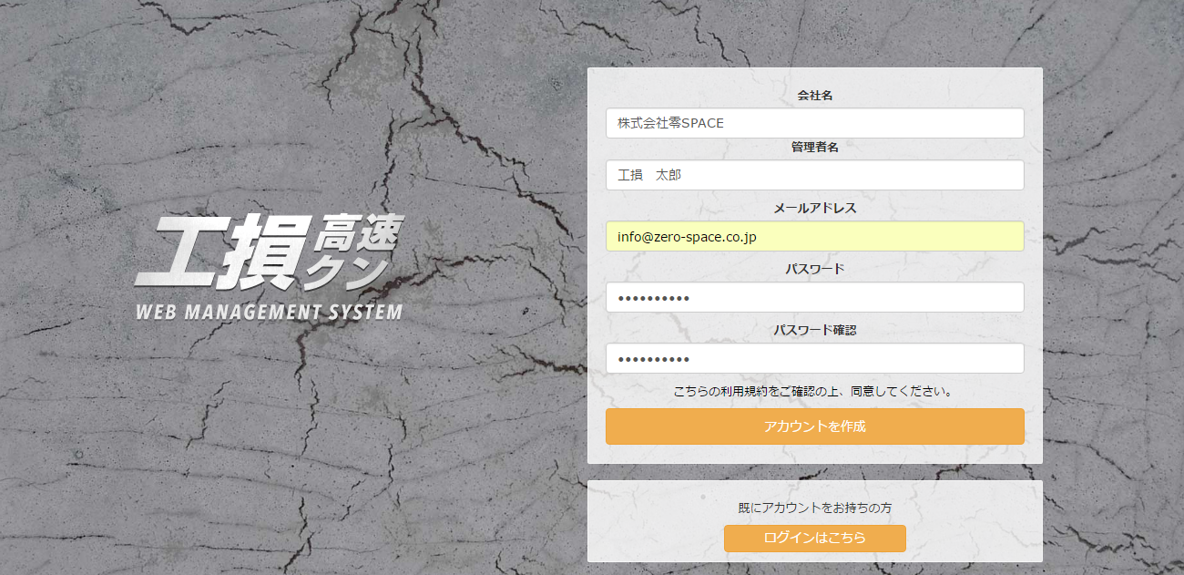
Task: Click the アカウントを作成 button
Action: (815, 426)
